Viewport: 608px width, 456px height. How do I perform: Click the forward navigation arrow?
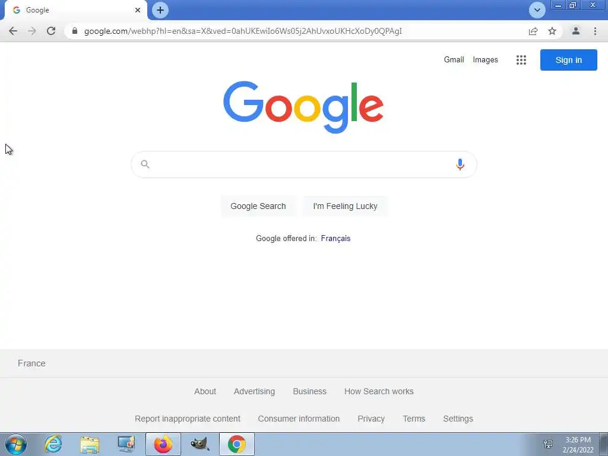click(32, 31)
